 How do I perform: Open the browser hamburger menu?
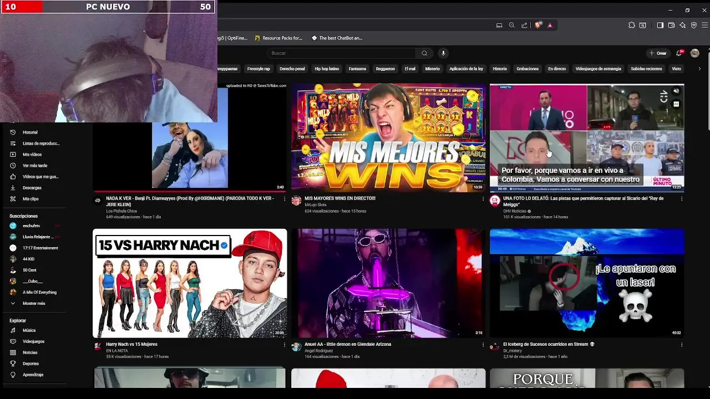click(x=704, y=25)
